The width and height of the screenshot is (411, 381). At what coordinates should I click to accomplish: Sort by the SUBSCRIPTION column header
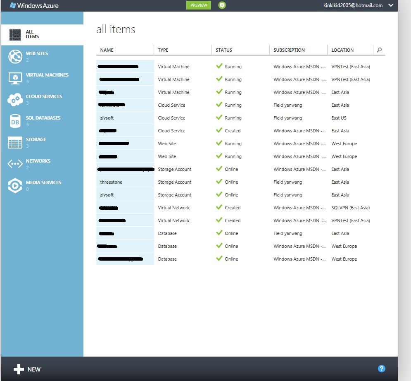pos(289,50)
